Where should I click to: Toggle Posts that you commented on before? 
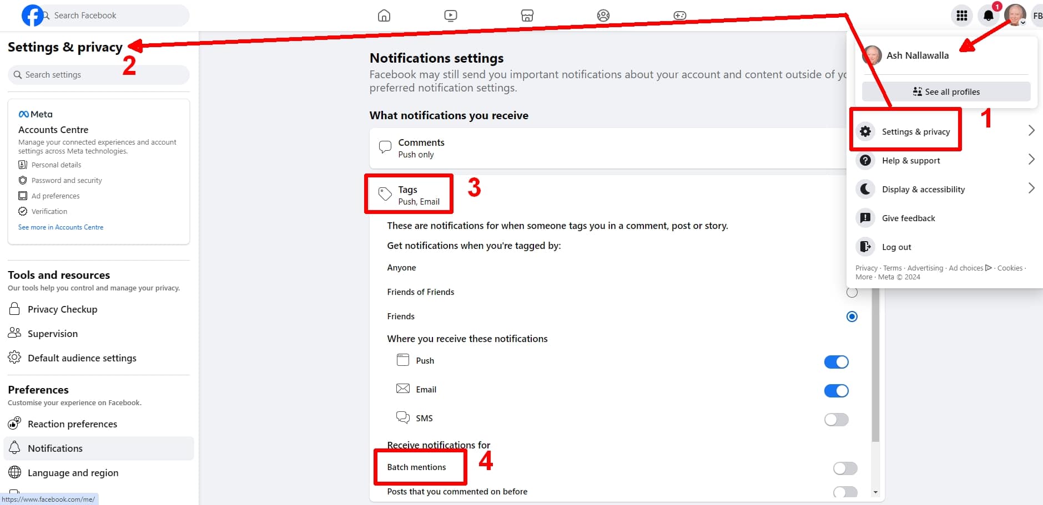coord(845,492)
